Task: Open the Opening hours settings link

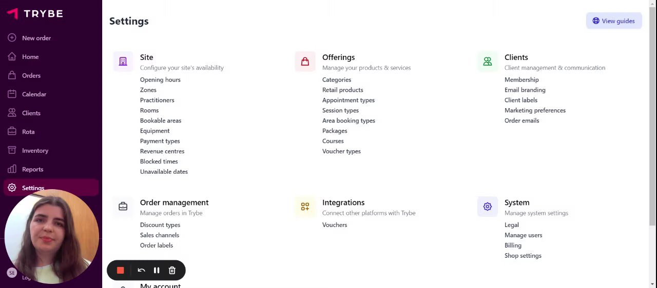Action: pos(160,80)
